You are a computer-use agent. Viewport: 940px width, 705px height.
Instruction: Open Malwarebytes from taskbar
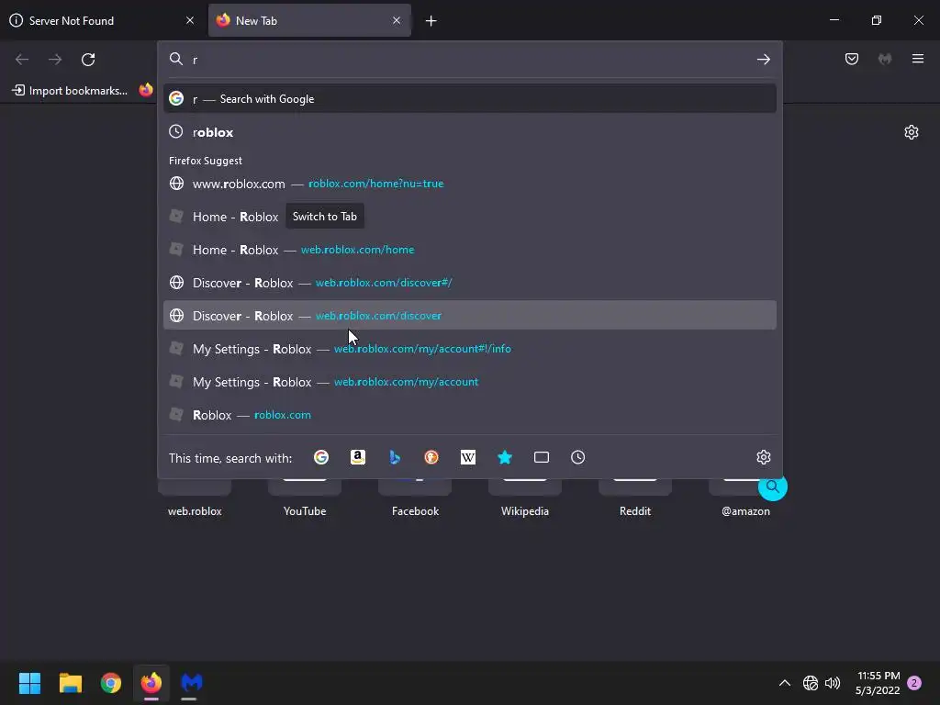192,683
